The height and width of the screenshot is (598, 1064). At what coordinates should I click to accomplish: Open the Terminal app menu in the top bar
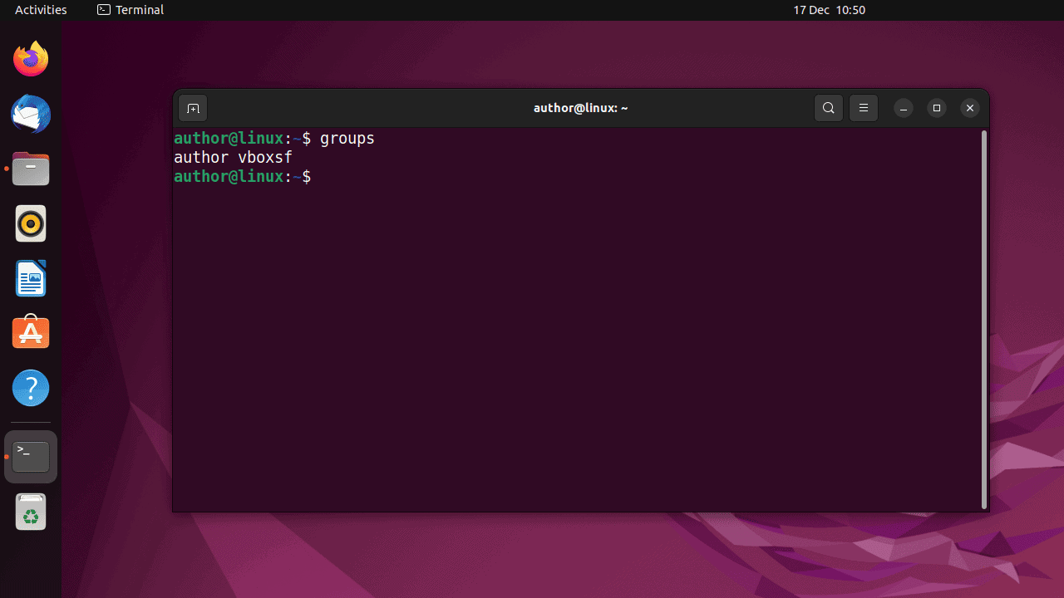tap(131, 10)
